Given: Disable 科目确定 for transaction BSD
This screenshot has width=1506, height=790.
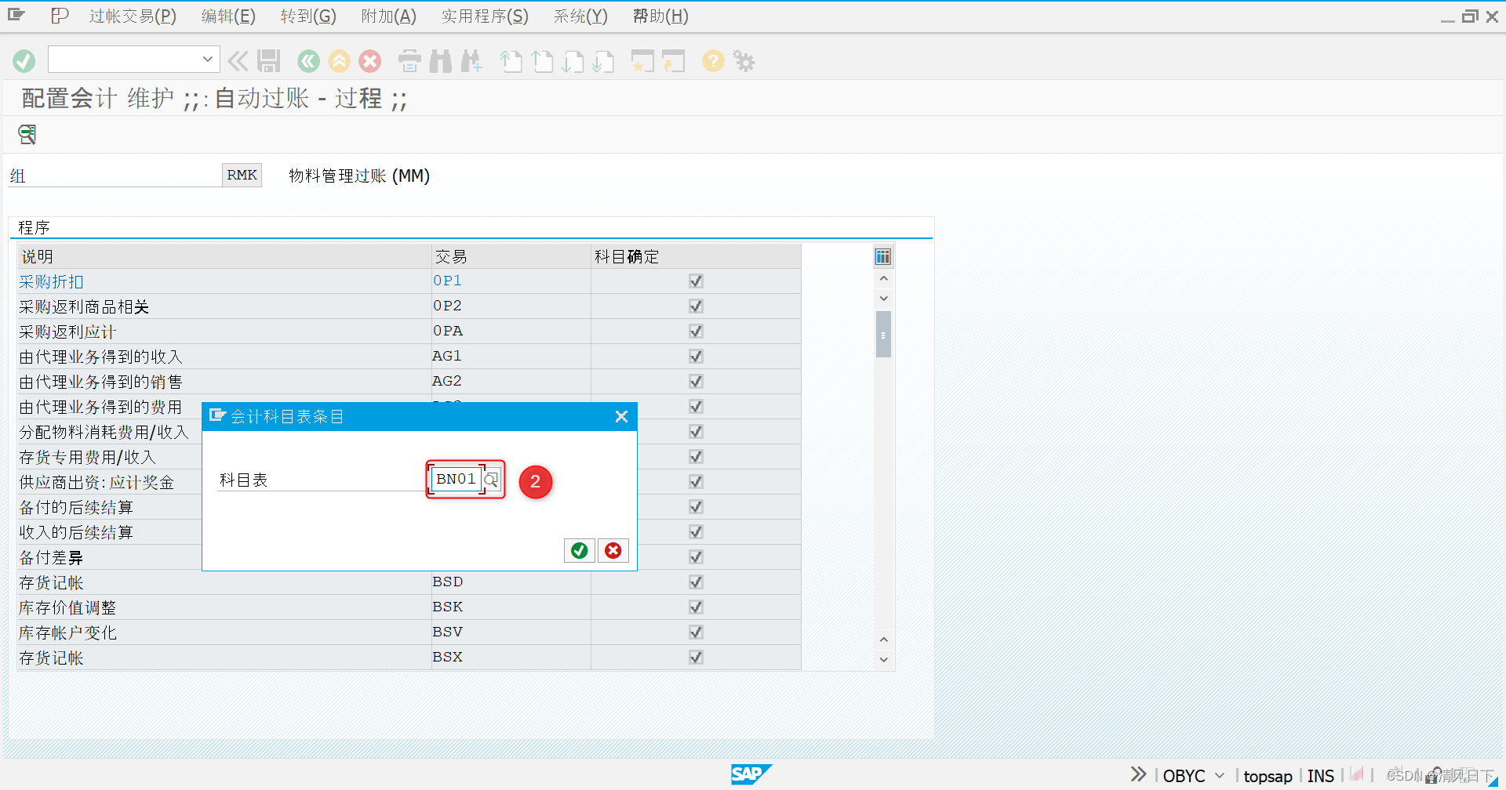Looking at the screenshot, I should (x=695, y=582).
